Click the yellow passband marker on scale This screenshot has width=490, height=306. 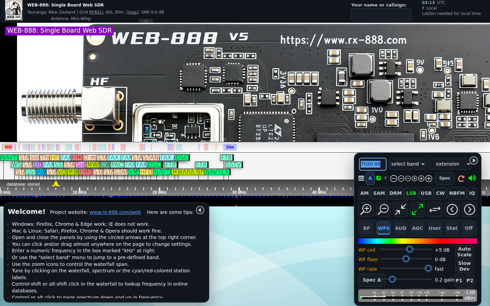(x=56, y=184)
